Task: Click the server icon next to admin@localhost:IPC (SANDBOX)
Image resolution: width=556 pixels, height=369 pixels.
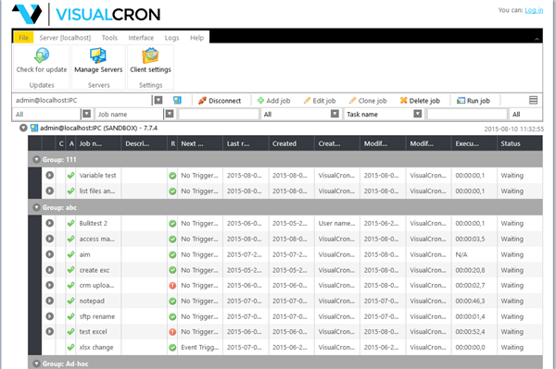Action: click(x=34, y=128)
